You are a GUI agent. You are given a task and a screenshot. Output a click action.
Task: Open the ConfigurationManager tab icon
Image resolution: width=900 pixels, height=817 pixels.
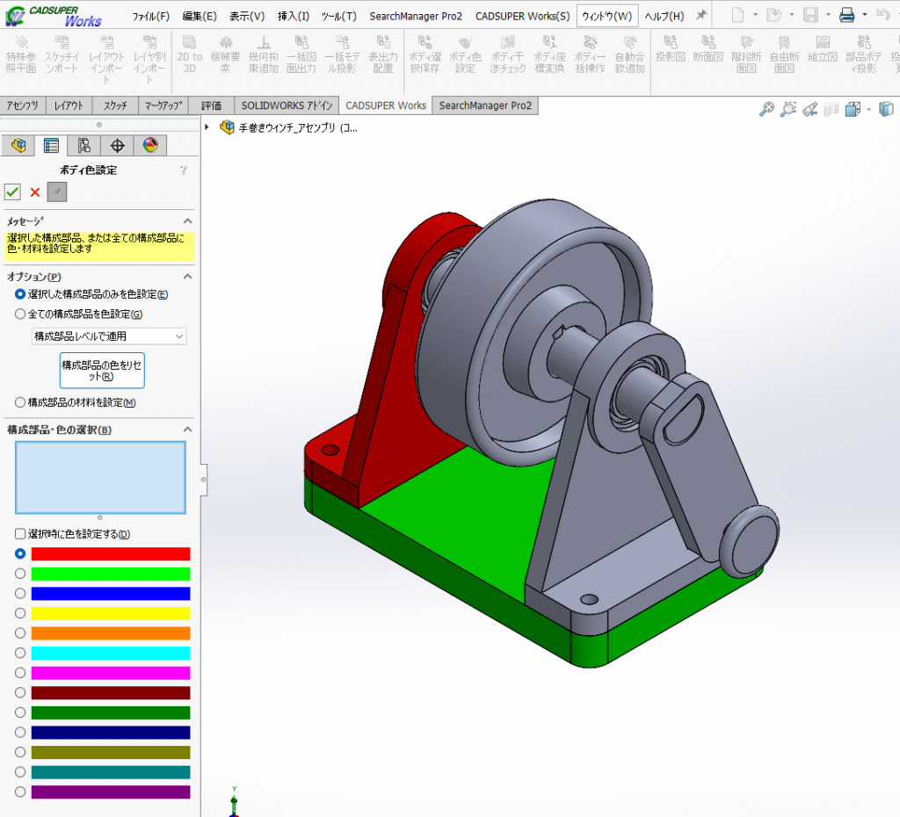tap(84, 146)
